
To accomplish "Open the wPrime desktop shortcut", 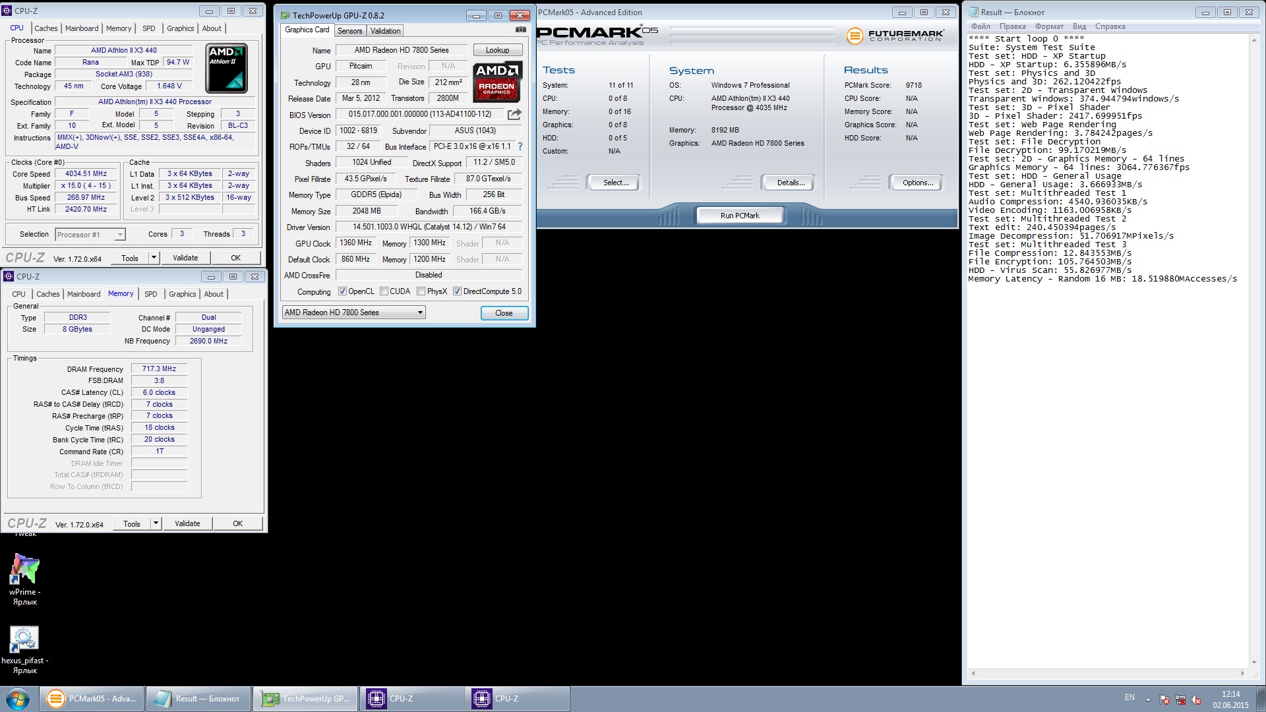I will coord(24,579).
